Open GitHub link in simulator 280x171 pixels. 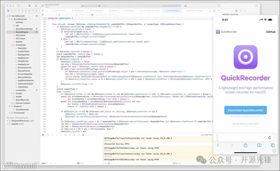tap(271, 32)
